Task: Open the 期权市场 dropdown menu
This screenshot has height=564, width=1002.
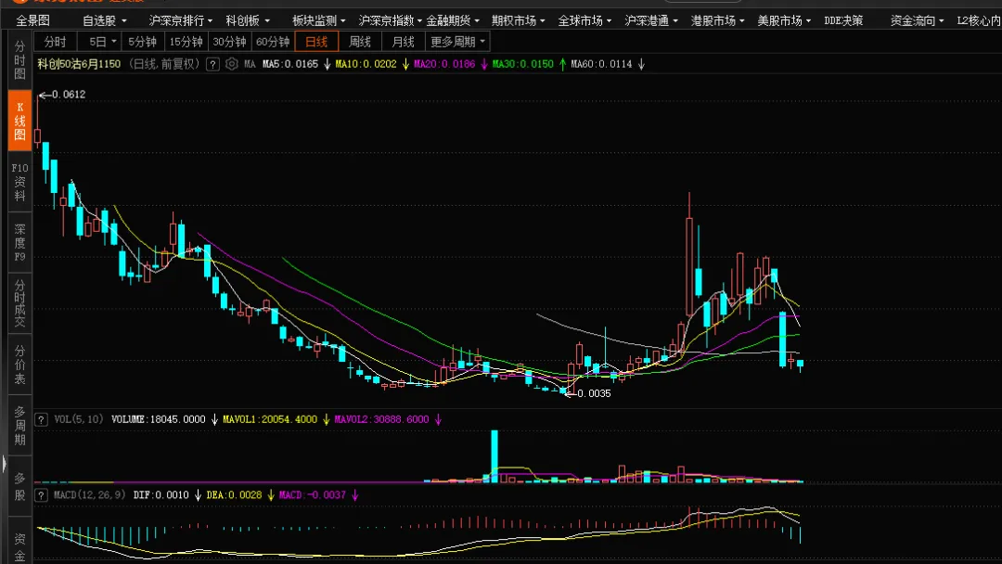Action: 519,21
